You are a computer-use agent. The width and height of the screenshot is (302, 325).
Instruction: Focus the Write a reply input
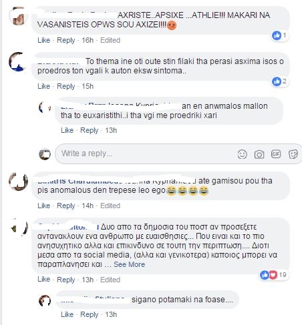(x=146, y=153)
